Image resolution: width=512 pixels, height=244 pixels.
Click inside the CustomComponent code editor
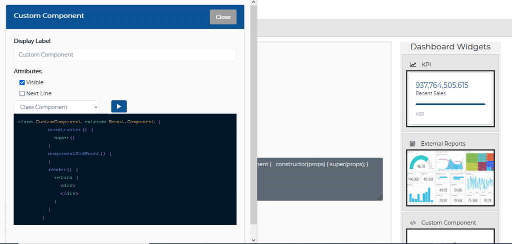coord(125,170)
